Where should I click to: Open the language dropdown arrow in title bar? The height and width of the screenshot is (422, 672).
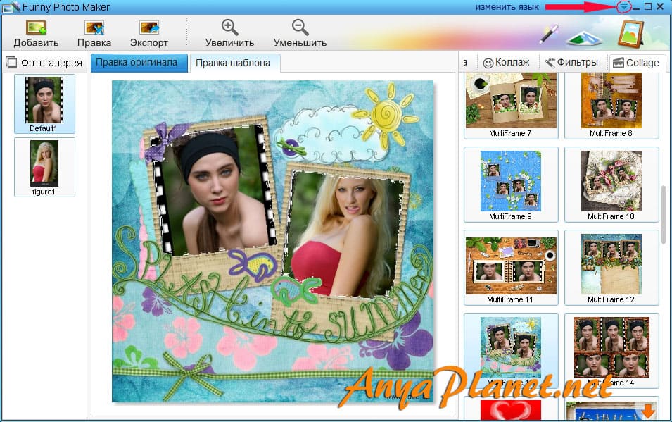coord(623,7)
